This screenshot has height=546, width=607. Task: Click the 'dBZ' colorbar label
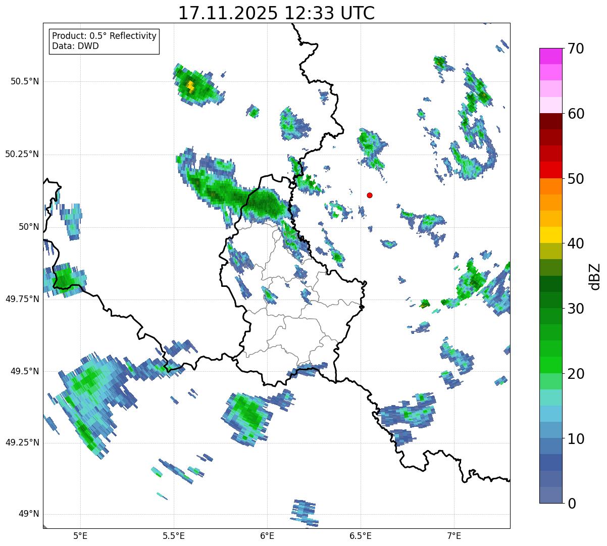[595, 276]
